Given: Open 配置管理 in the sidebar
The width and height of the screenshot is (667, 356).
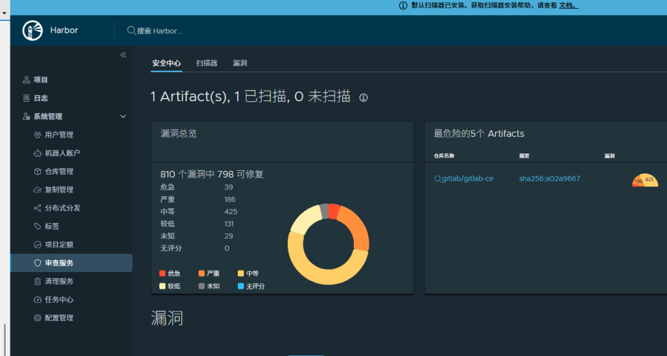Looking at the screenshot, I should pyautogui.click(x=59, y=318).
